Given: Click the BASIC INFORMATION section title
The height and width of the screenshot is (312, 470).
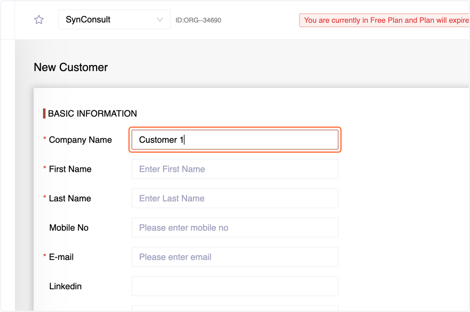Looking at the screenshot, I should pyautogui.click(x=92, y=114).
